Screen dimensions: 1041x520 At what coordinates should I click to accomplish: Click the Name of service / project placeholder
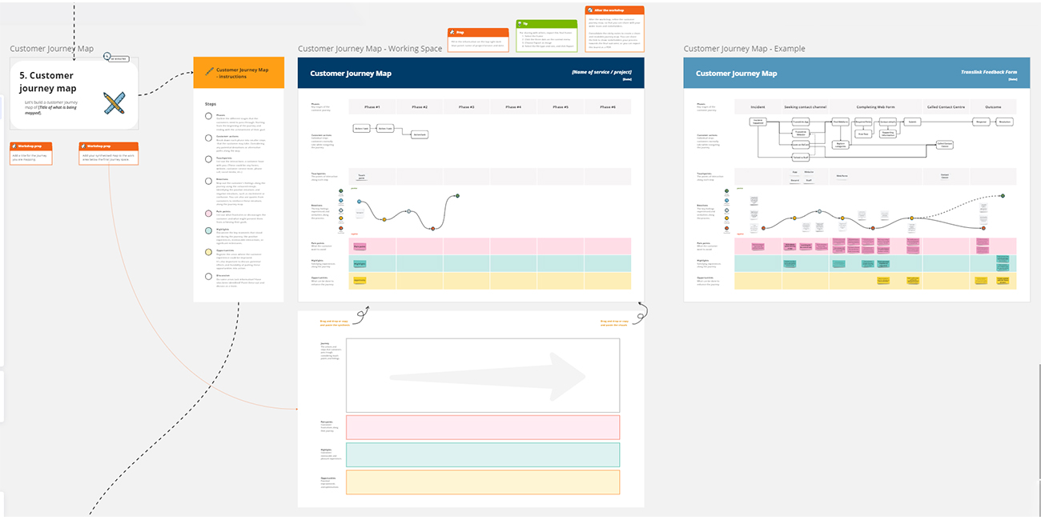point(602,72)
